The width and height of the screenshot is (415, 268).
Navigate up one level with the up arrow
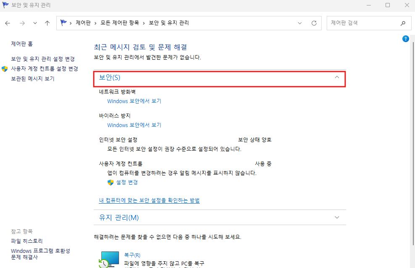point(47,23)
